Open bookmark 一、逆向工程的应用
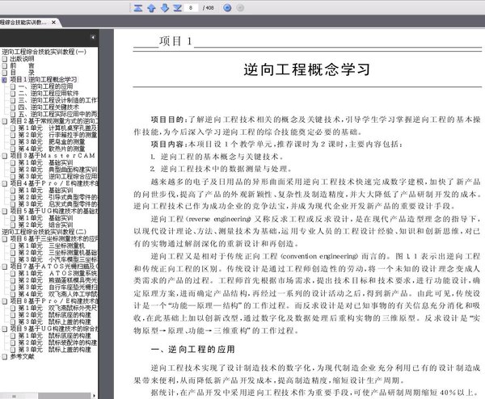The width and height of the screenshot is (485, 399). click(45, 86)
